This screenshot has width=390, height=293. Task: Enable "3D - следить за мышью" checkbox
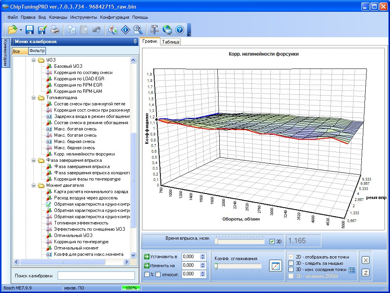291,263
